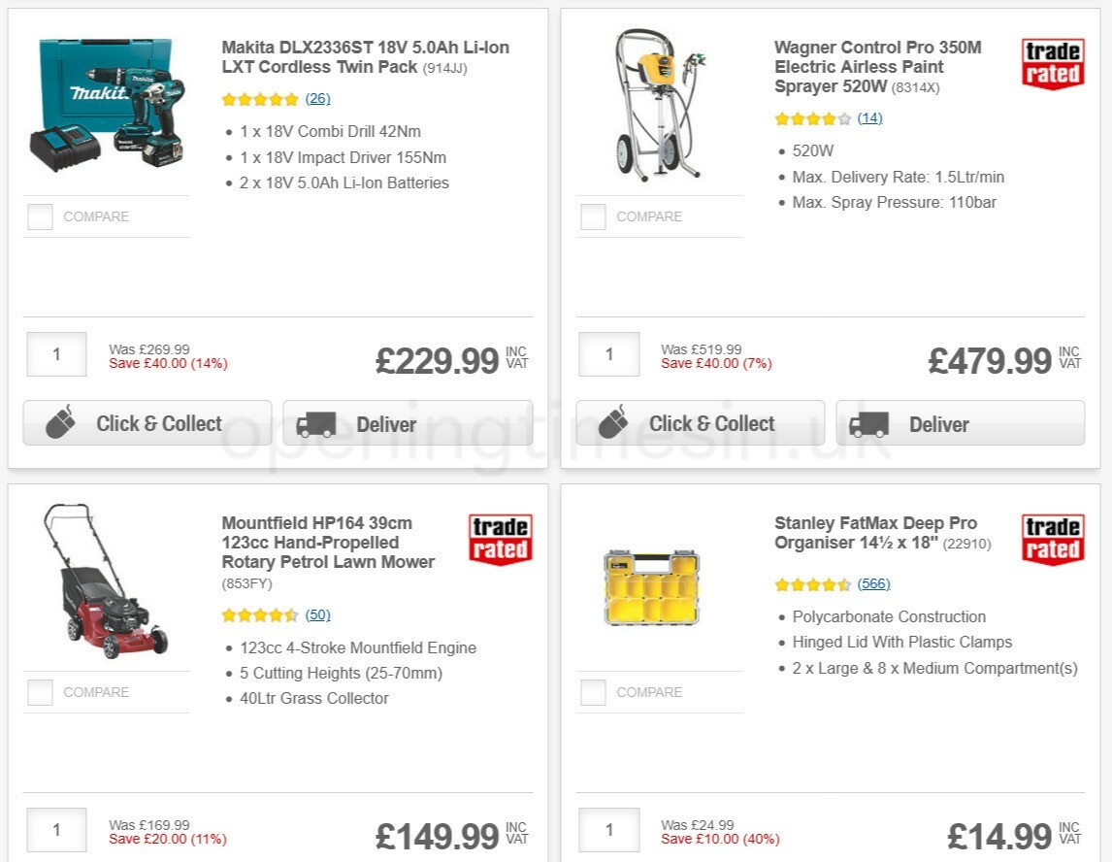
Task: Click the mouse icon on Wagner Click & Collect button
Action: coord(611,422)
